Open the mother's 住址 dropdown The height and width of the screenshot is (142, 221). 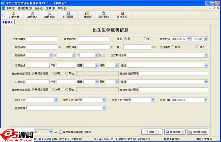[206, 65]
